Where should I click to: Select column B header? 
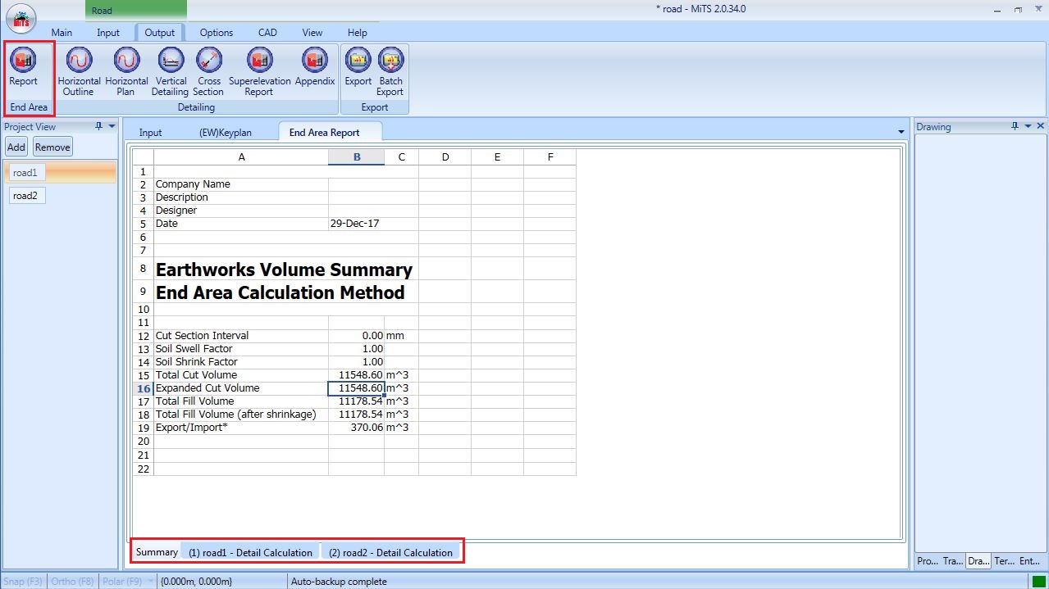pos(357,157)
